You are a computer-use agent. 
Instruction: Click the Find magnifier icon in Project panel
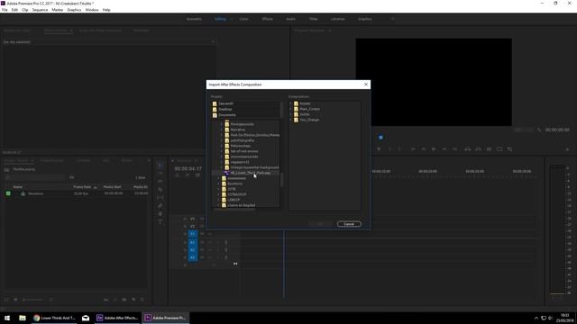[115, 300]
